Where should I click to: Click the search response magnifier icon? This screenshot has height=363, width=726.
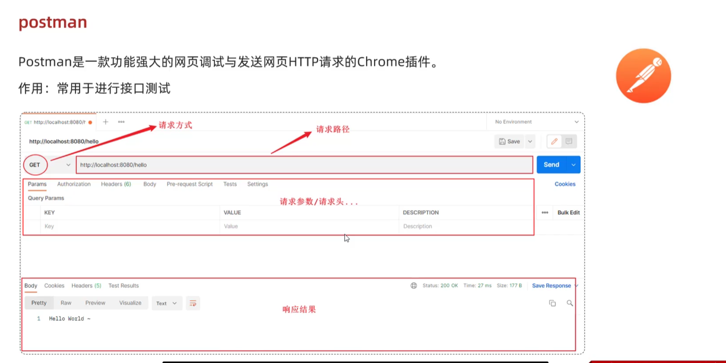(x=569, y=303)
